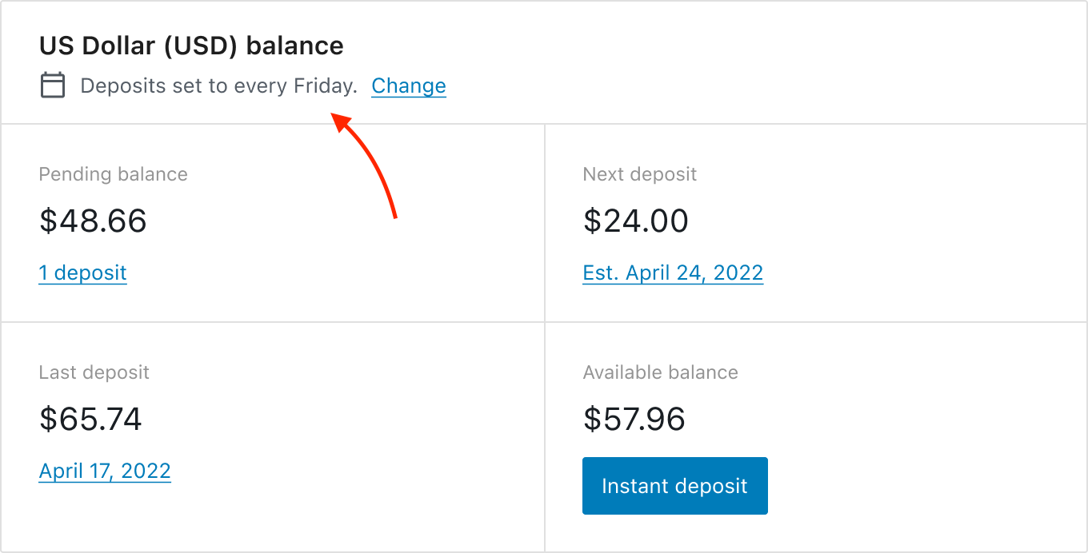The image size is (1088, 553).
Task: Open Est. April 24, 2022 deposit details
Action: 673,273
